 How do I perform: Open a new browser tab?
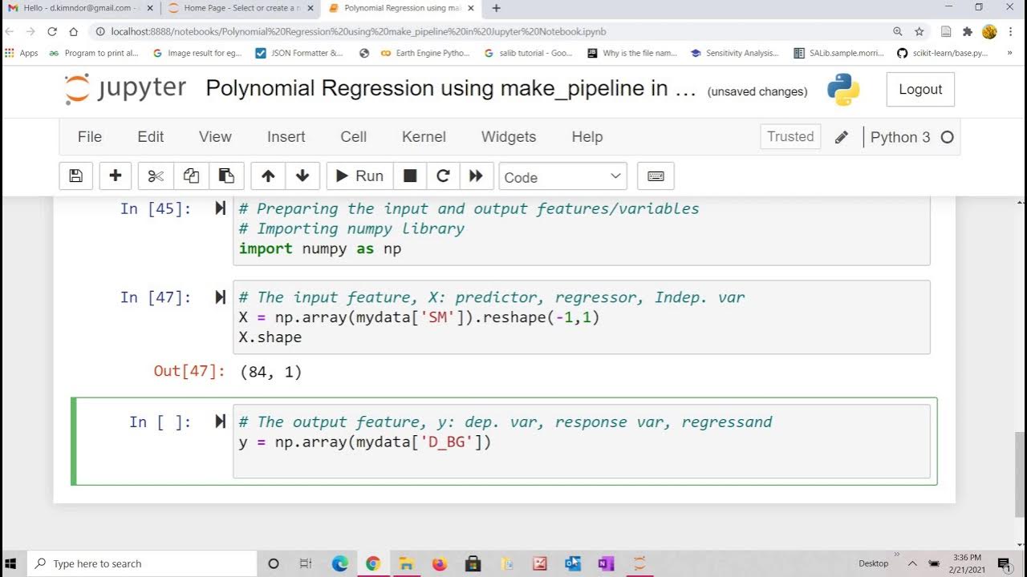coord(497,8)
